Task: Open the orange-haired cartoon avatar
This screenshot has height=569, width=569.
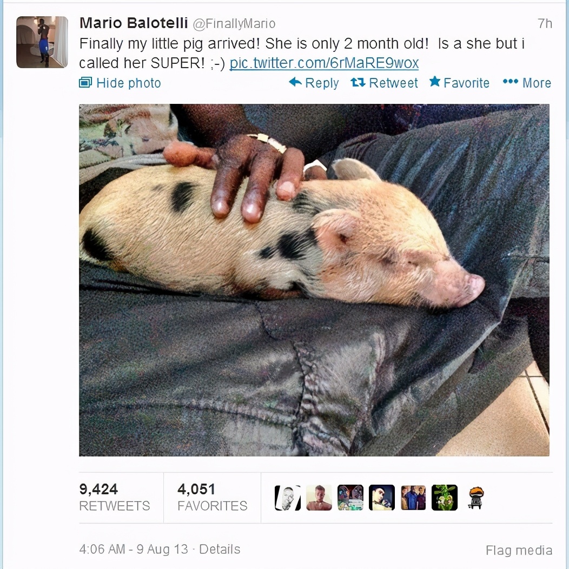Action: click(x=476, y=498)
